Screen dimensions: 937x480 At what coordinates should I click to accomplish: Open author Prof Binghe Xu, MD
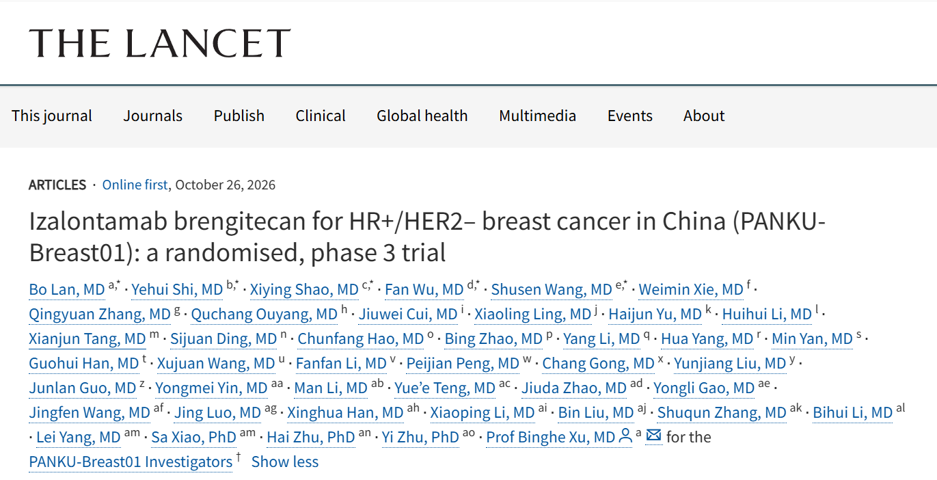(x=551, y=437)
